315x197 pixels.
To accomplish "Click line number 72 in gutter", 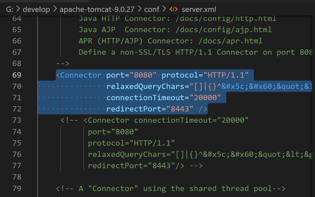I will tap(17, 109).
